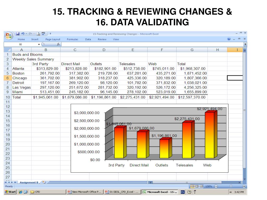Open the Formulas ribbon tab
The image size is (267, 200).
72,39
